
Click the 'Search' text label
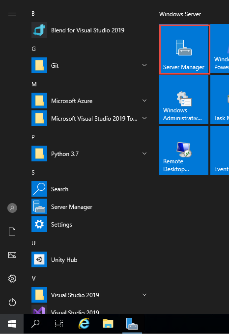[x=60, y=189]
